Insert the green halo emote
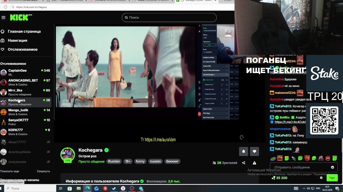This screenshot has height=192, width=343. click(335, 158)
